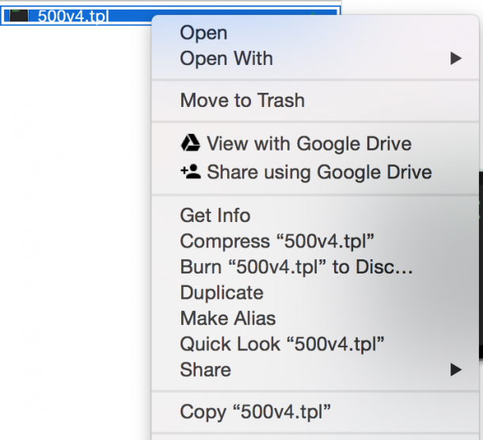Choose View with Google Drive text
The height and width of the screenshot is (440, 483).
tap(309, 143)
